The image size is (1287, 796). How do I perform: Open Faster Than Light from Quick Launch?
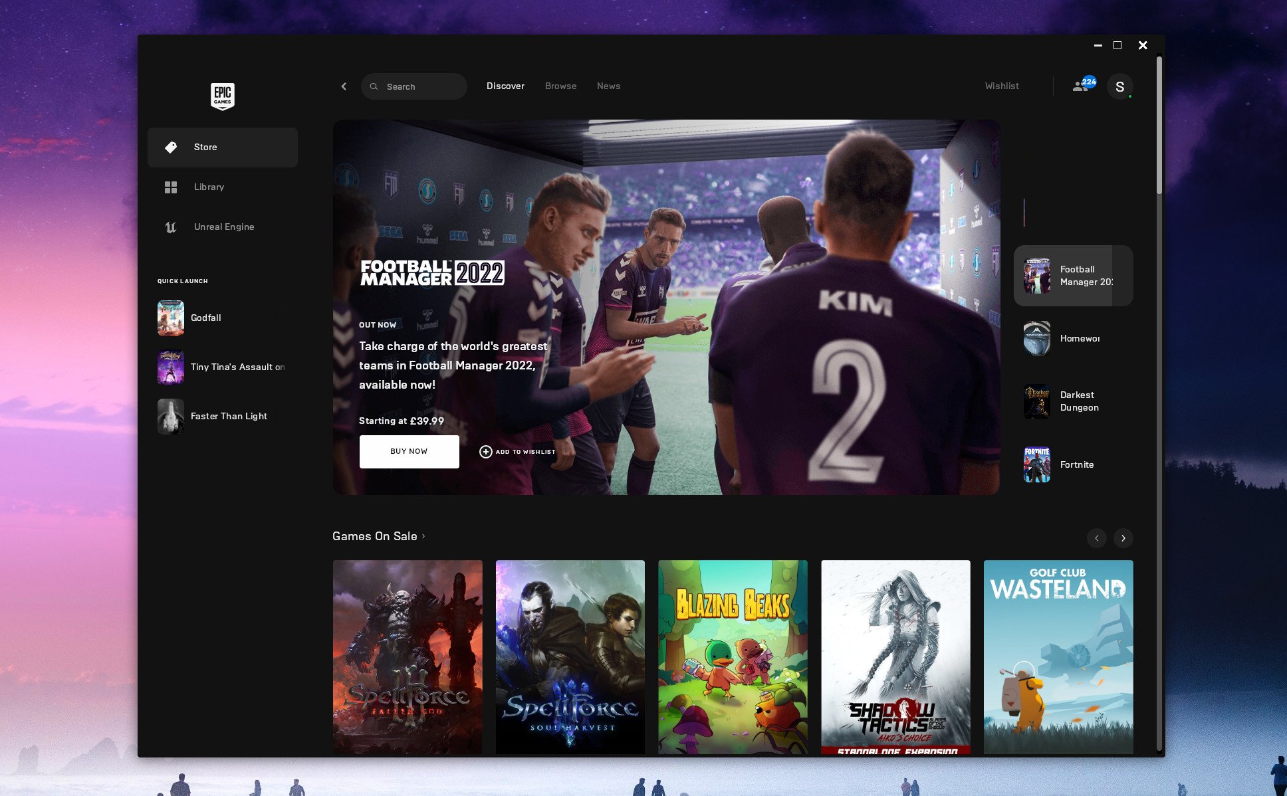223,415
